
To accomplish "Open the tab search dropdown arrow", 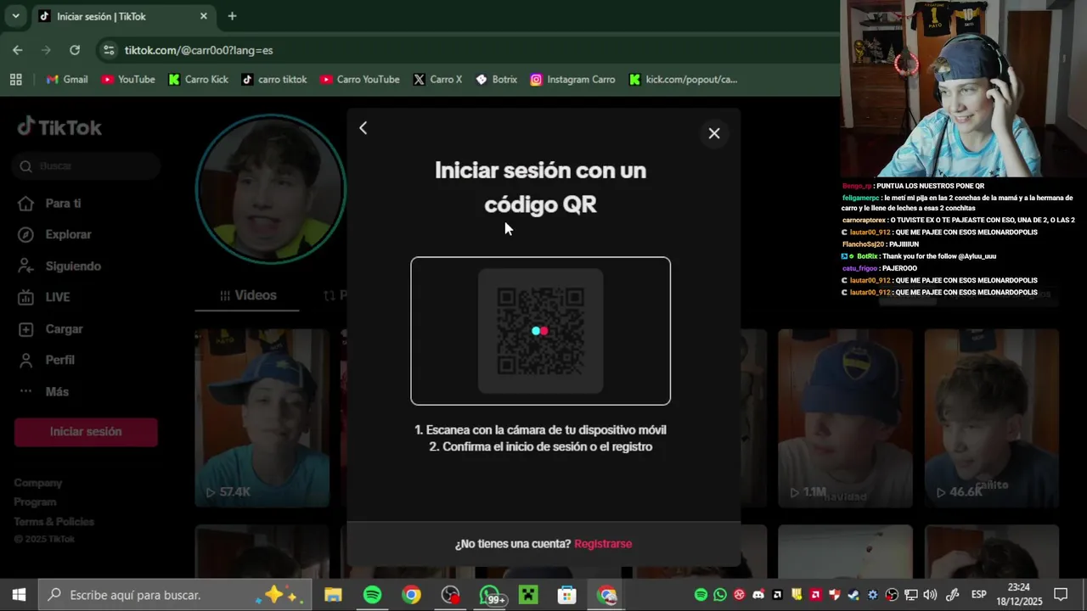I will (x=15, y=16).
